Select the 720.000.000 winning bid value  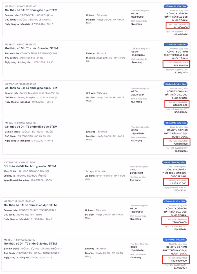point(180,222)
